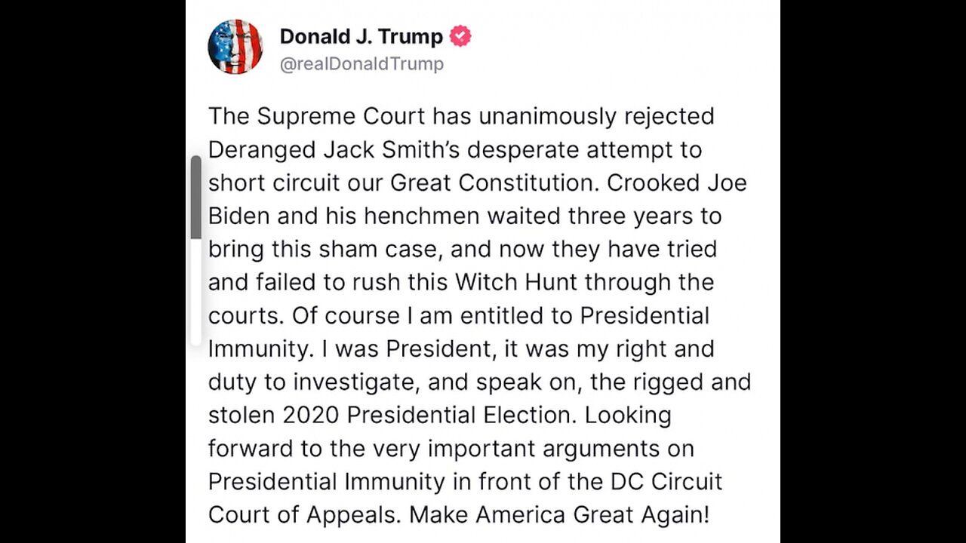
Task: Click the red verified badge checkmark
Action: click(460, 36)
